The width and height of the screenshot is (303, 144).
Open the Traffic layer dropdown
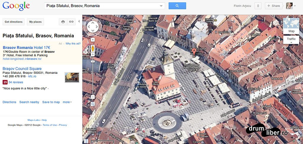(291, 40)
